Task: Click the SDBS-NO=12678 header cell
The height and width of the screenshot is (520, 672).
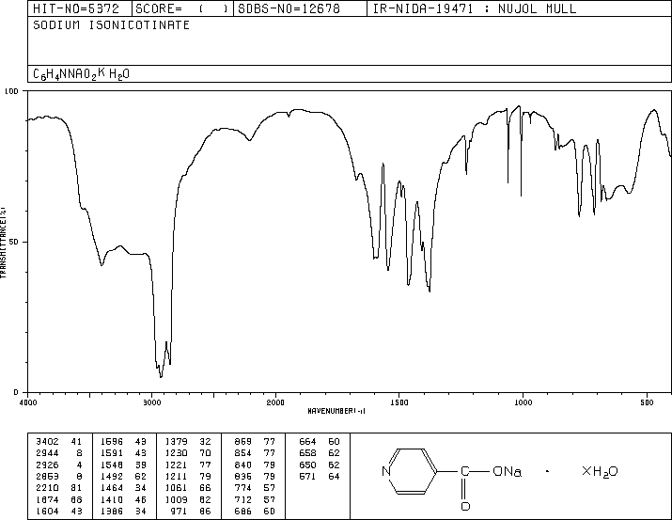Action: pos(300,8)
